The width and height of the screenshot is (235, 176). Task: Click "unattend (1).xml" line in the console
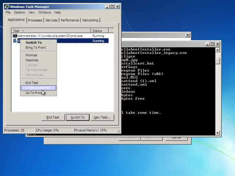pyautogui.click(x=139, y=81)
